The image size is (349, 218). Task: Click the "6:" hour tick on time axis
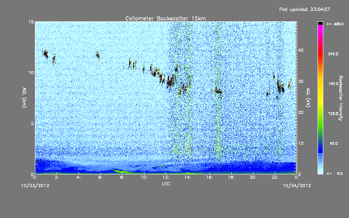click(x=100, y=177)
